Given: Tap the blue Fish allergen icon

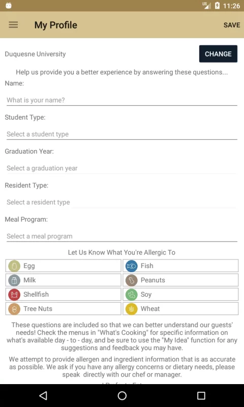Looking at the screenshot, I should pos(132,266).
